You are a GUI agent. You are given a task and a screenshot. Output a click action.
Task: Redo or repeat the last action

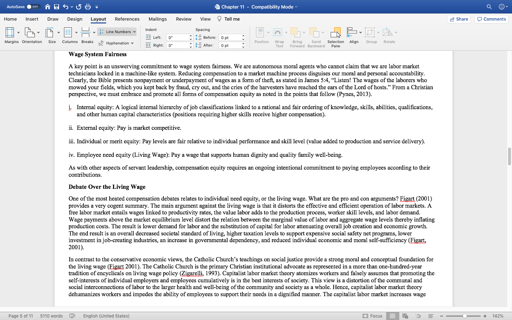tap(79, 7)
